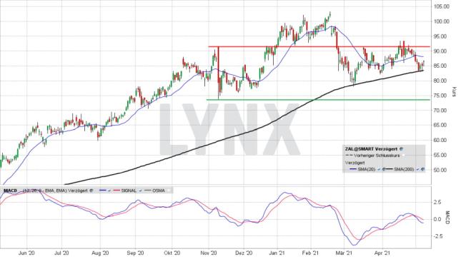Click the Kurs axis title
Viewport: 461px width, 259px height.
pos(454,92)
